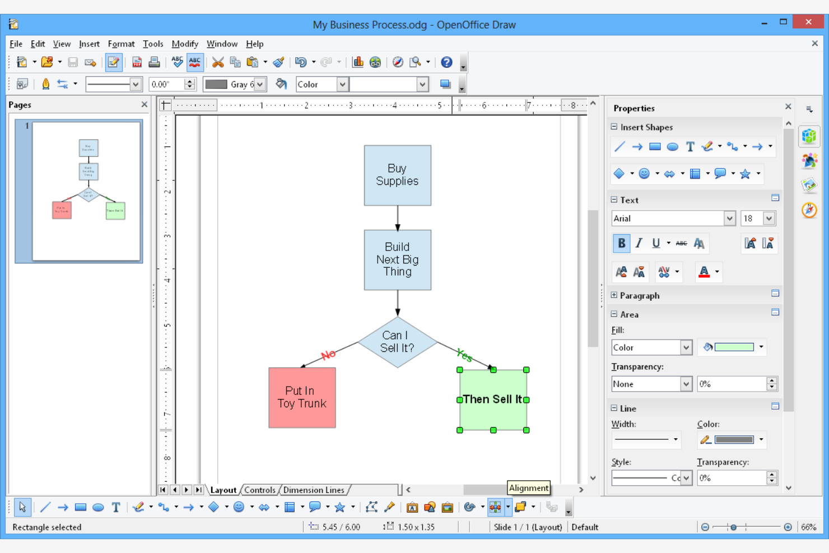Open the font size dropdown showing 18
Image resolution: width=829 pixels, height=553 pixels.
[x=769, y=218]
